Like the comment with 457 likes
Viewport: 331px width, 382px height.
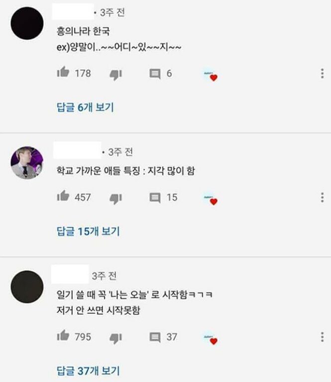pyautogui.click(x=63, y=196)
